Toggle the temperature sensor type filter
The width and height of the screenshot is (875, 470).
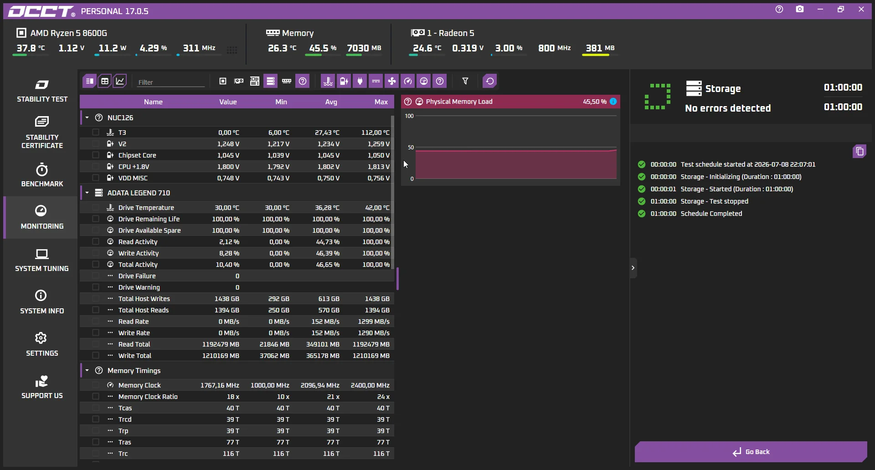[x=328, y=81]
